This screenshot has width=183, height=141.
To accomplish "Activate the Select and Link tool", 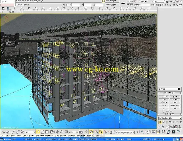I will coord(14,132).
